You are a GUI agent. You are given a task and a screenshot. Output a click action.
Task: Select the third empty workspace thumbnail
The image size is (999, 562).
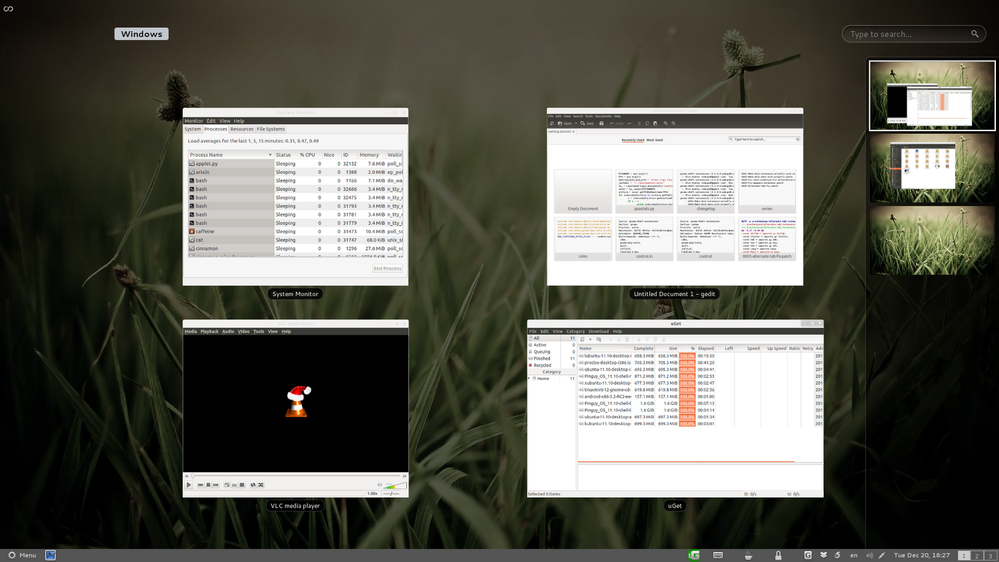(x=932, y=240)
